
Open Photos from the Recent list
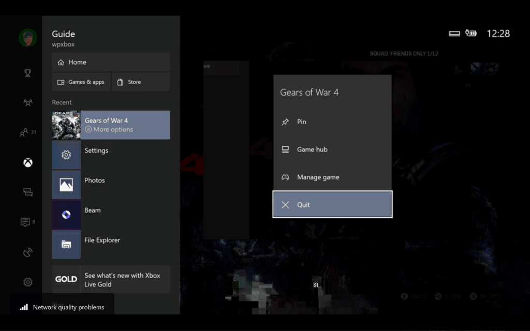[111, 185]
